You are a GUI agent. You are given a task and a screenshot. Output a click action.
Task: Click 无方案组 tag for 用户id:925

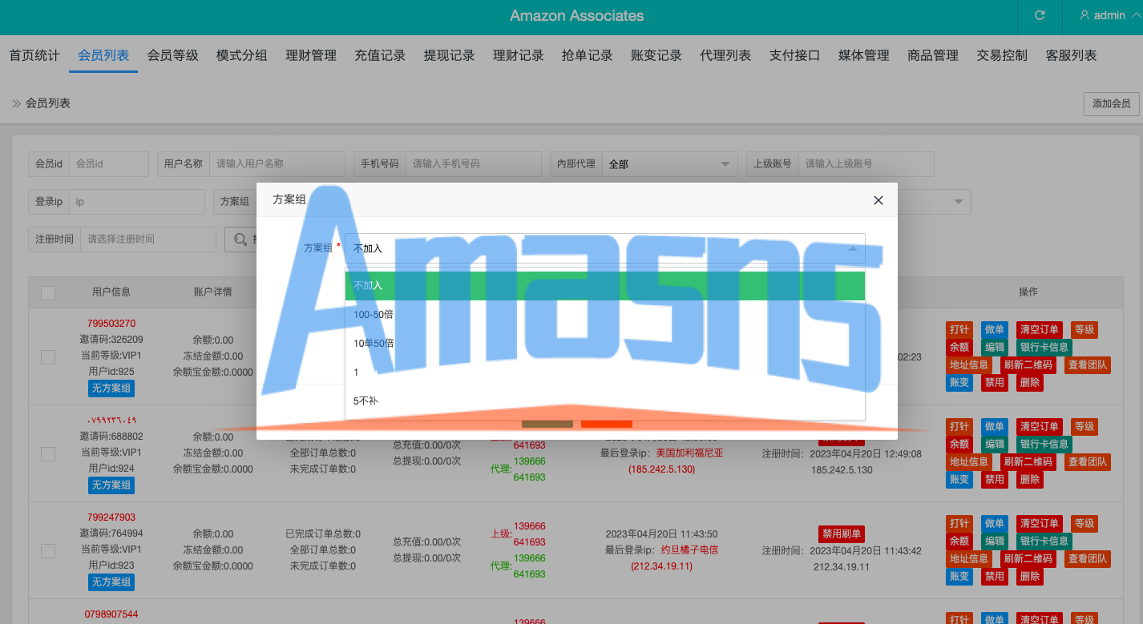click(x=111, y=388)
